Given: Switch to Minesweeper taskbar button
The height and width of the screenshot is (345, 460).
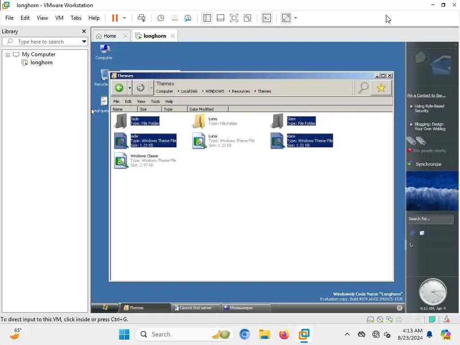Looking at the screenshot, I should tap(246, 308).
